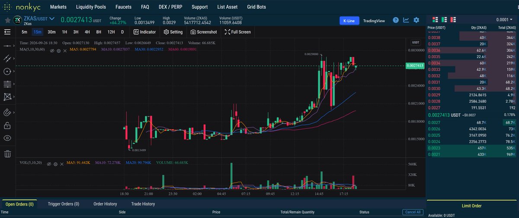Add ZKAS/USDT to favorites with star
Viewport: 519px width, 218px height.
pos(8,20)
